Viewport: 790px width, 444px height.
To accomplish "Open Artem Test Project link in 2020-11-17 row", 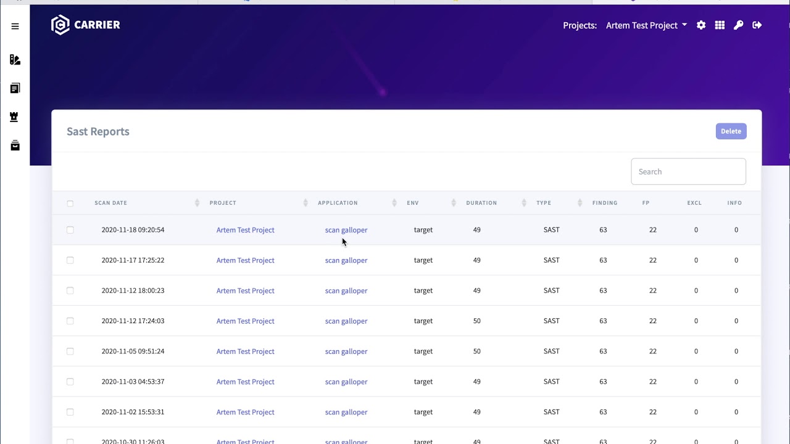I will [245, 260].
